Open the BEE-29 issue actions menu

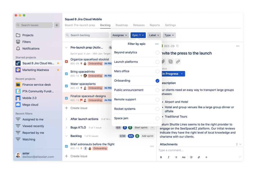point(238,46)
